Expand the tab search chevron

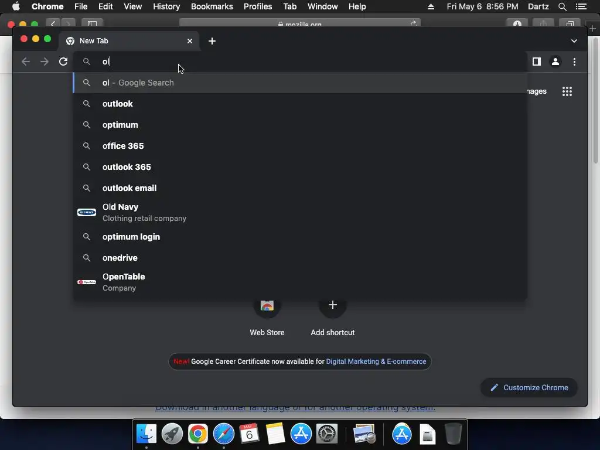point(574,41)
